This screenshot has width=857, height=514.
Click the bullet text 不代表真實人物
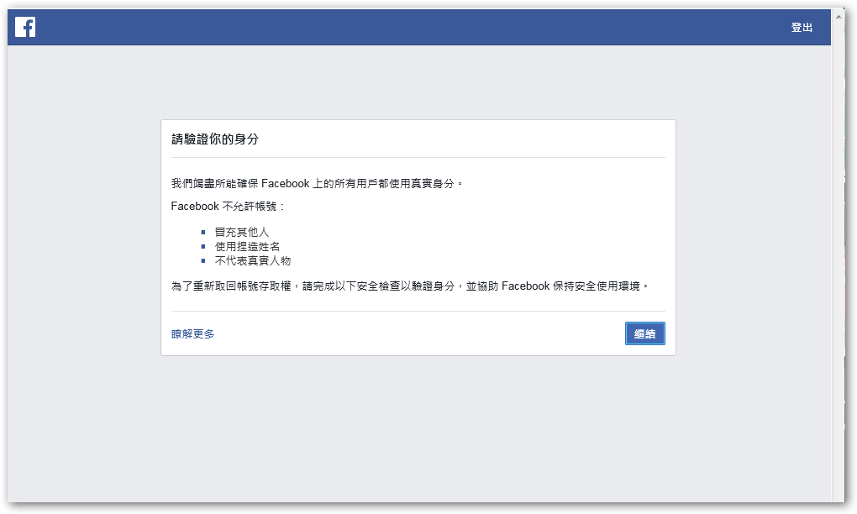(x=253, y=260)
